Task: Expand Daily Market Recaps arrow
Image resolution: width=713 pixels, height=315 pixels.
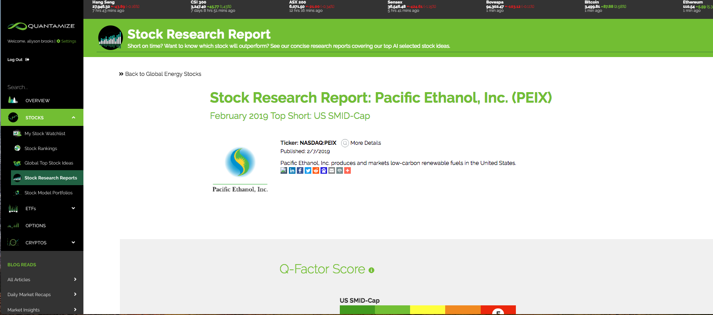Action: (75, 294)
